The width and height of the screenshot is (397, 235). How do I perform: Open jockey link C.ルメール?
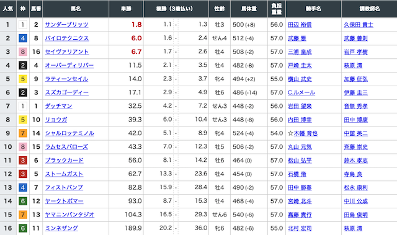[x=301, y=92]
